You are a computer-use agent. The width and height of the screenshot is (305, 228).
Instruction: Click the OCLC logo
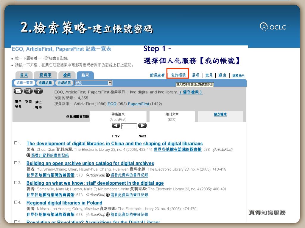point(273,27)
